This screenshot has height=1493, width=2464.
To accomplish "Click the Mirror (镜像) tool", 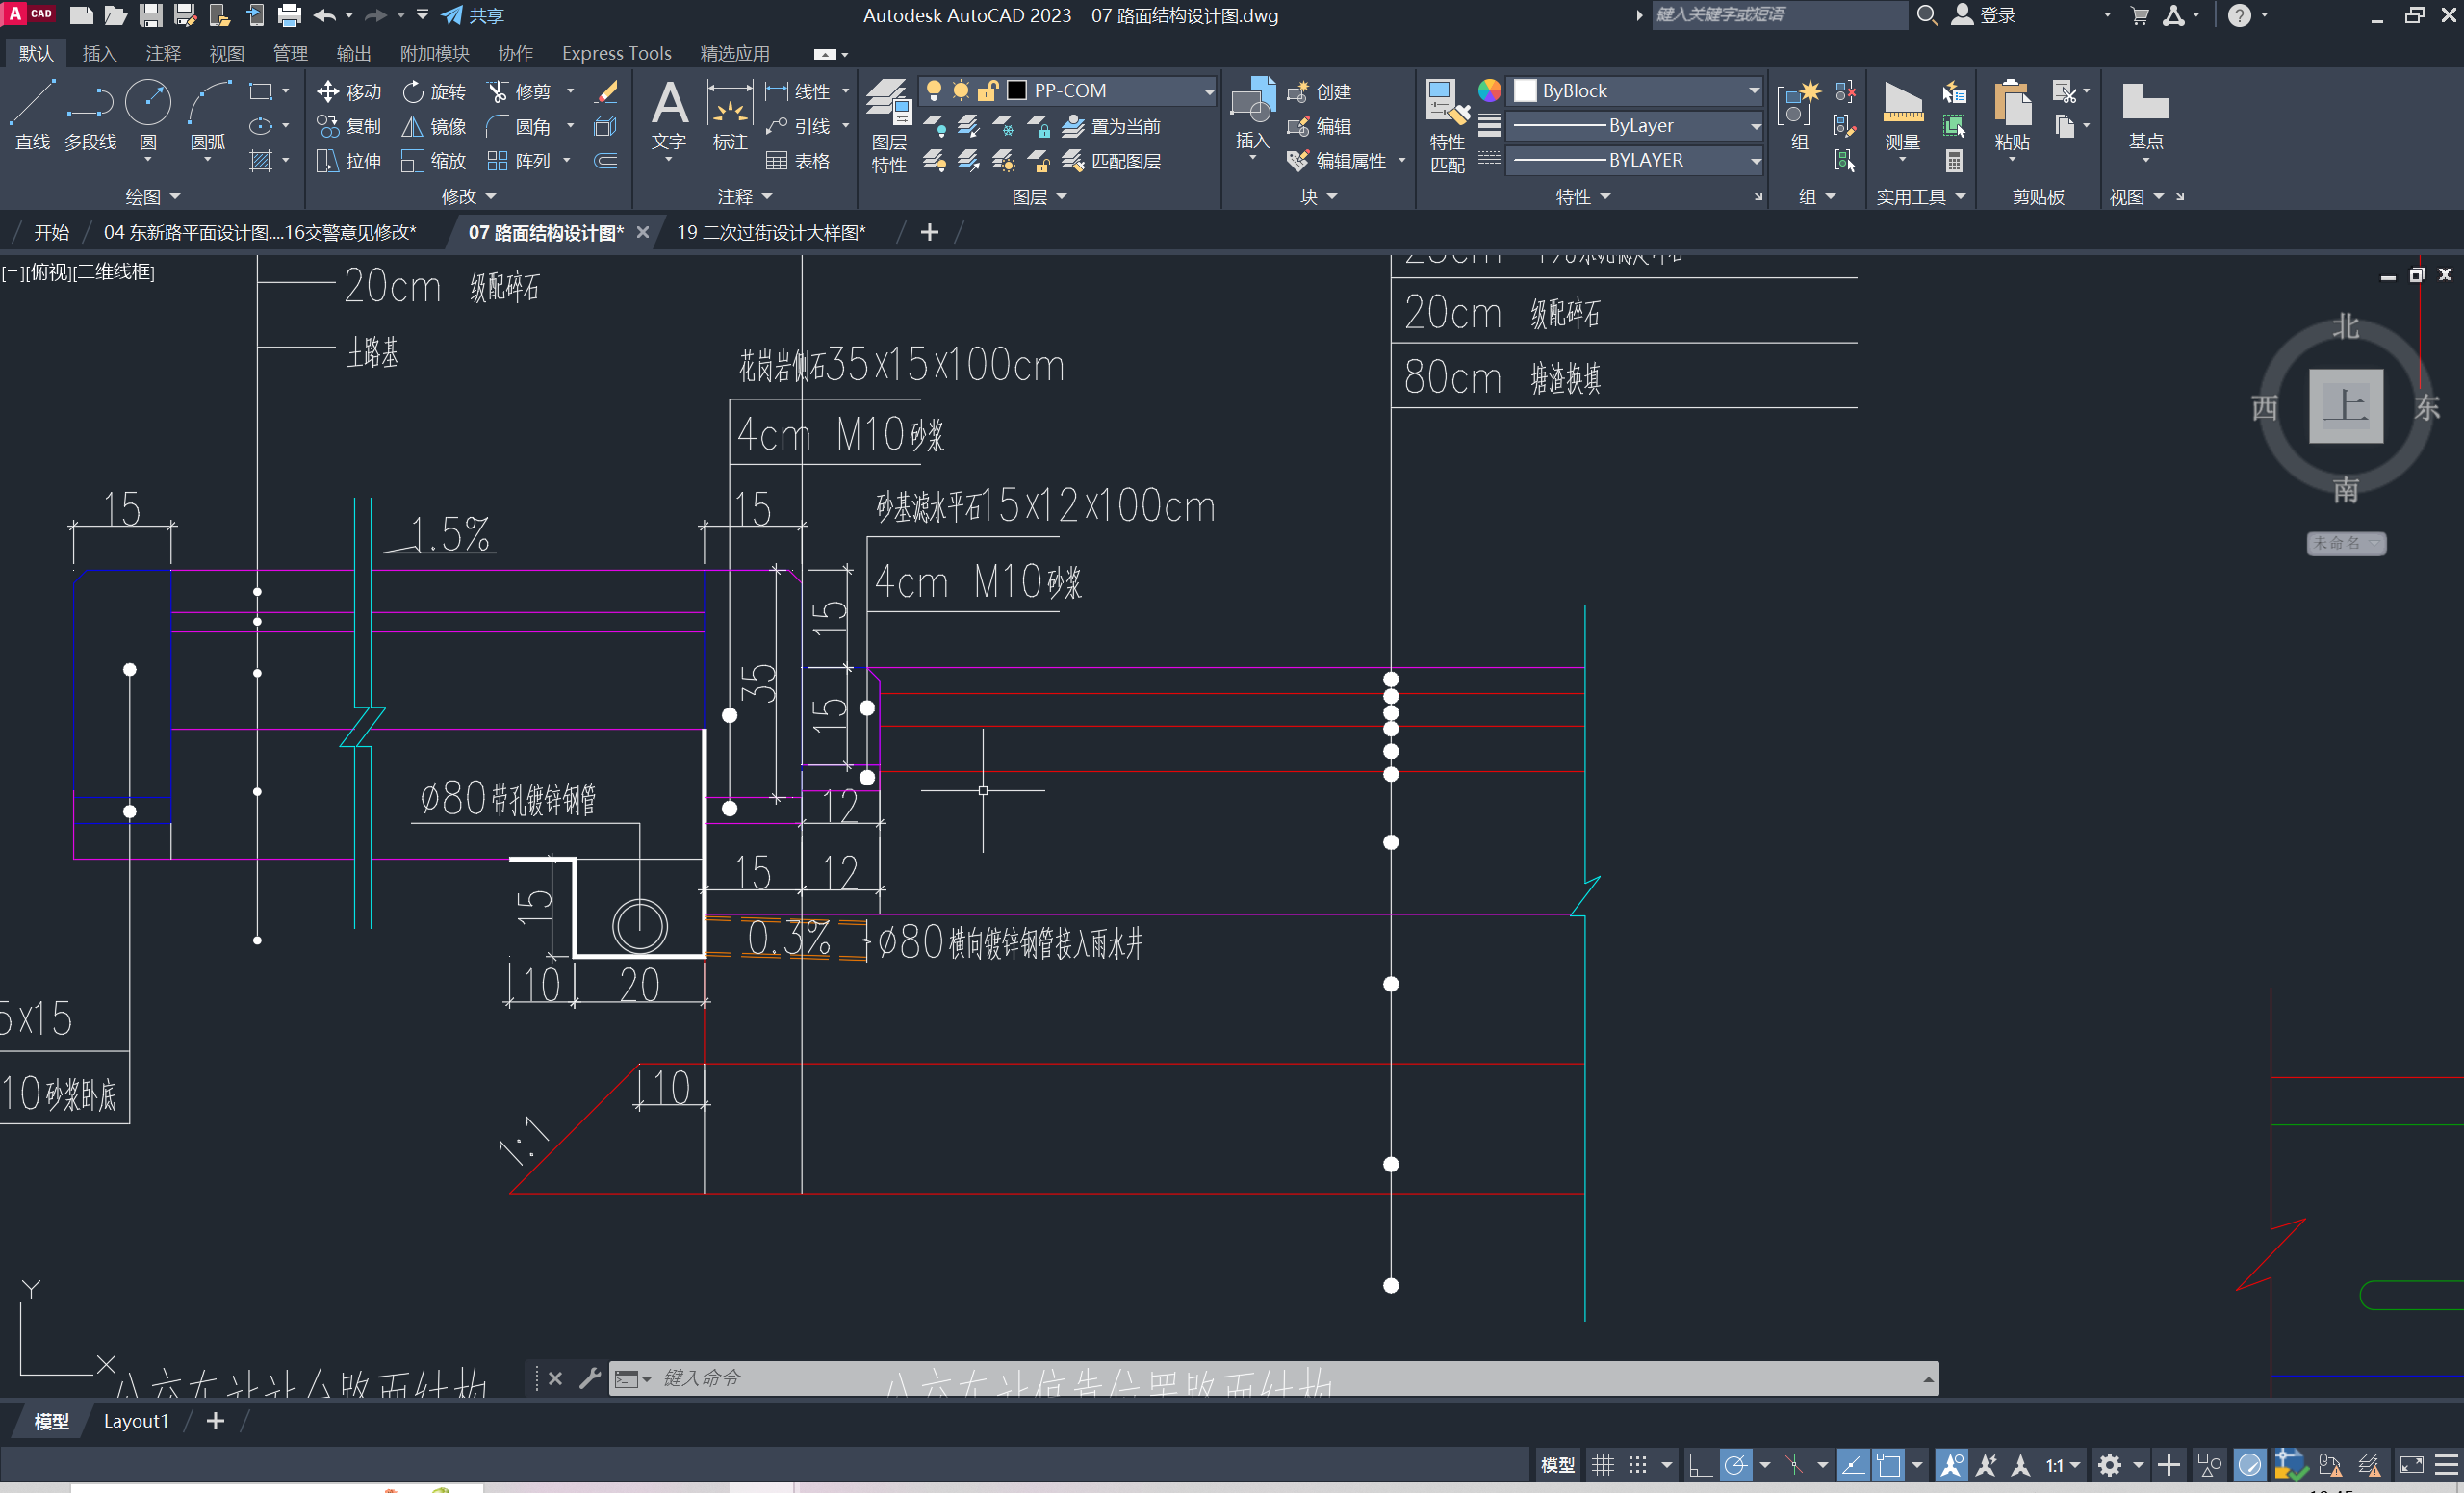I will coord(434,127).
